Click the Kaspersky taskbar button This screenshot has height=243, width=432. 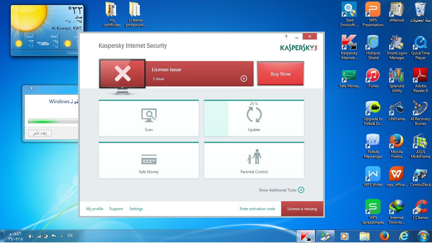click(x=306, y=236)
